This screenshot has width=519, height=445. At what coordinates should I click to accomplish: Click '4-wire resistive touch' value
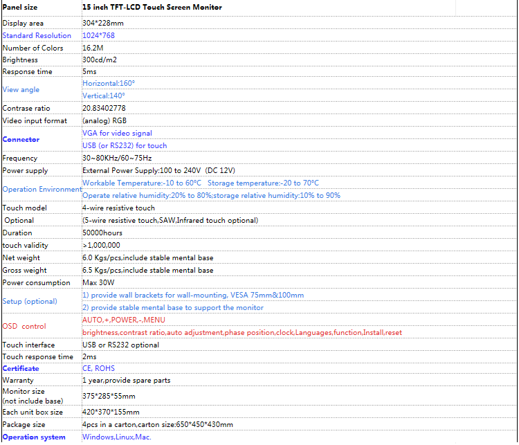[x=118, y=208]
